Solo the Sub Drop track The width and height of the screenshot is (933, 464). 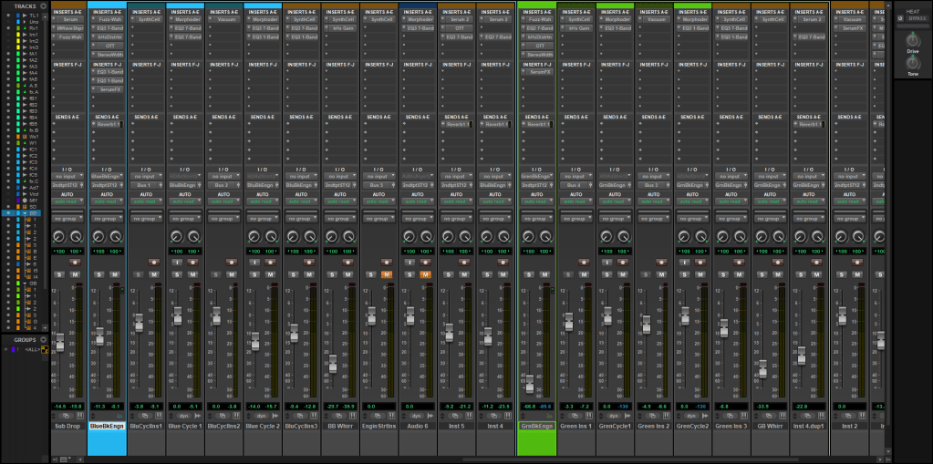61,273
